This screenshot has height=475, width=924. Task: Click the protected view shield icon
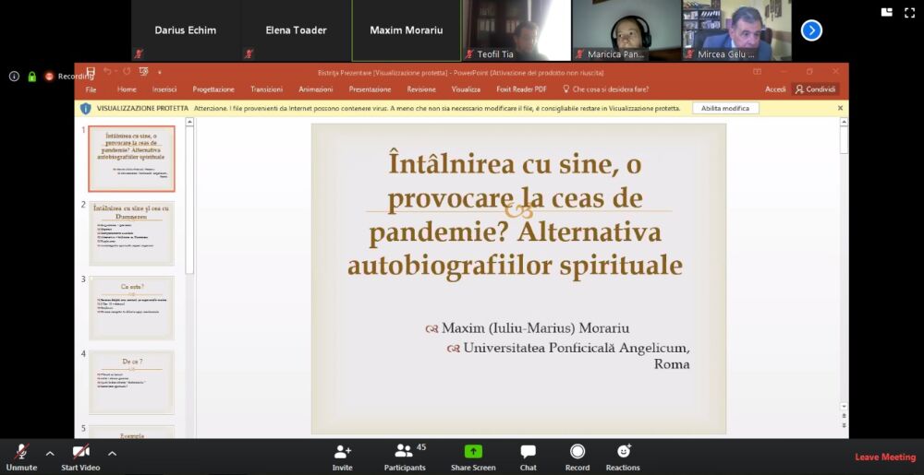(x=85, y=108)
